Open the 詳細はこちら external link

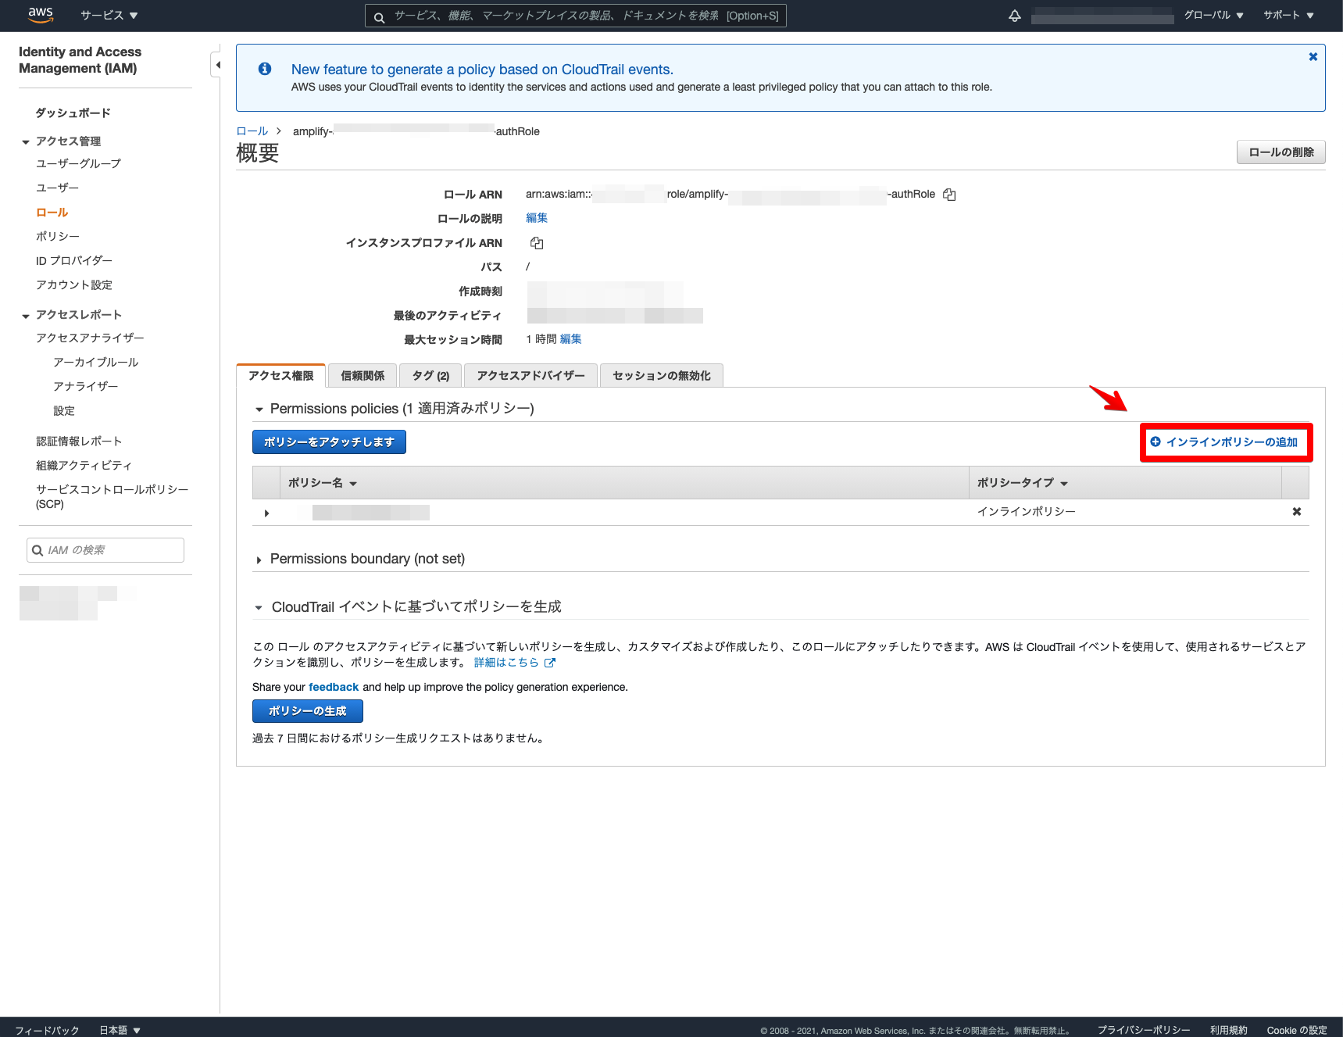click(x=514, y=663)
